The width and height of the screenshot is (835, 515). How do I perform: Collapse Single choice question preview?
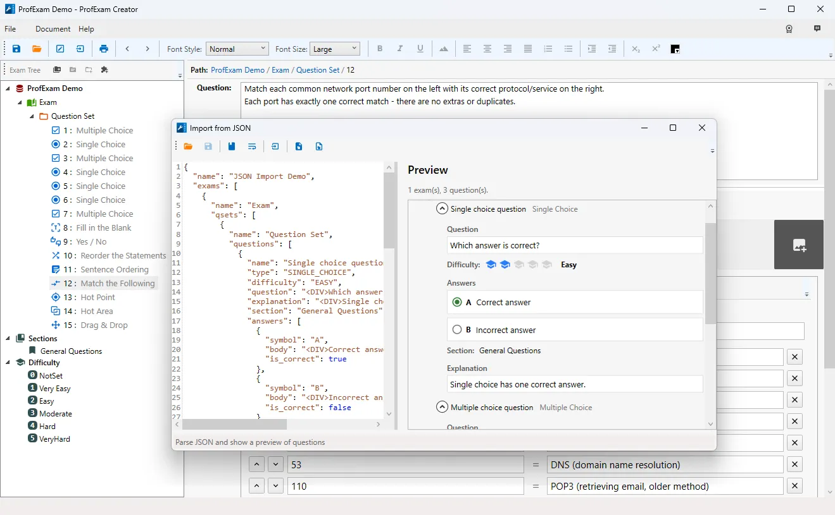click(x=443, y=209)
